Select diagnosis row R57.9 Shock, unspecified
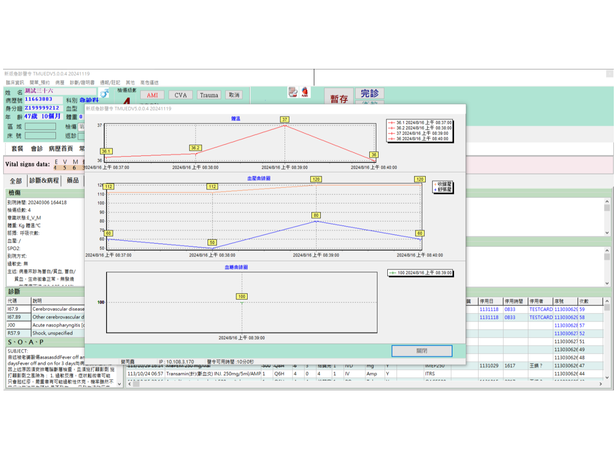 pyautogui.click(x=45, y=333)
